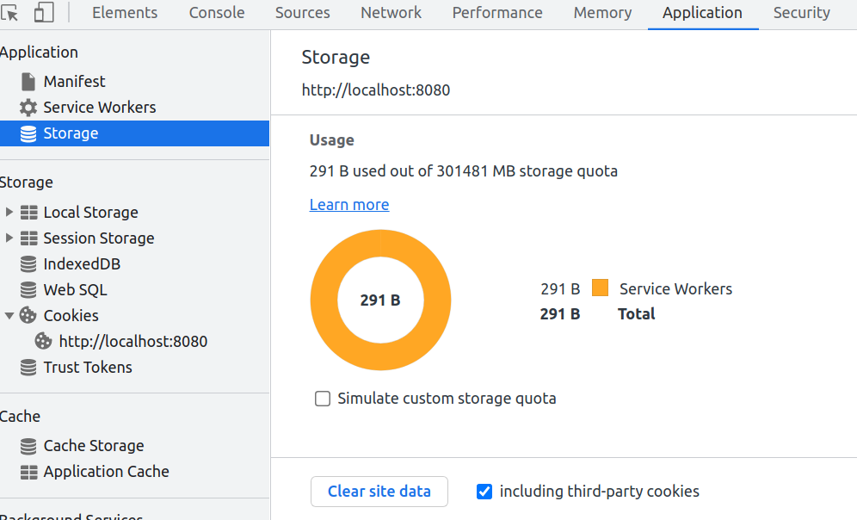Expand the Local Storage tree node

(9, 212)
